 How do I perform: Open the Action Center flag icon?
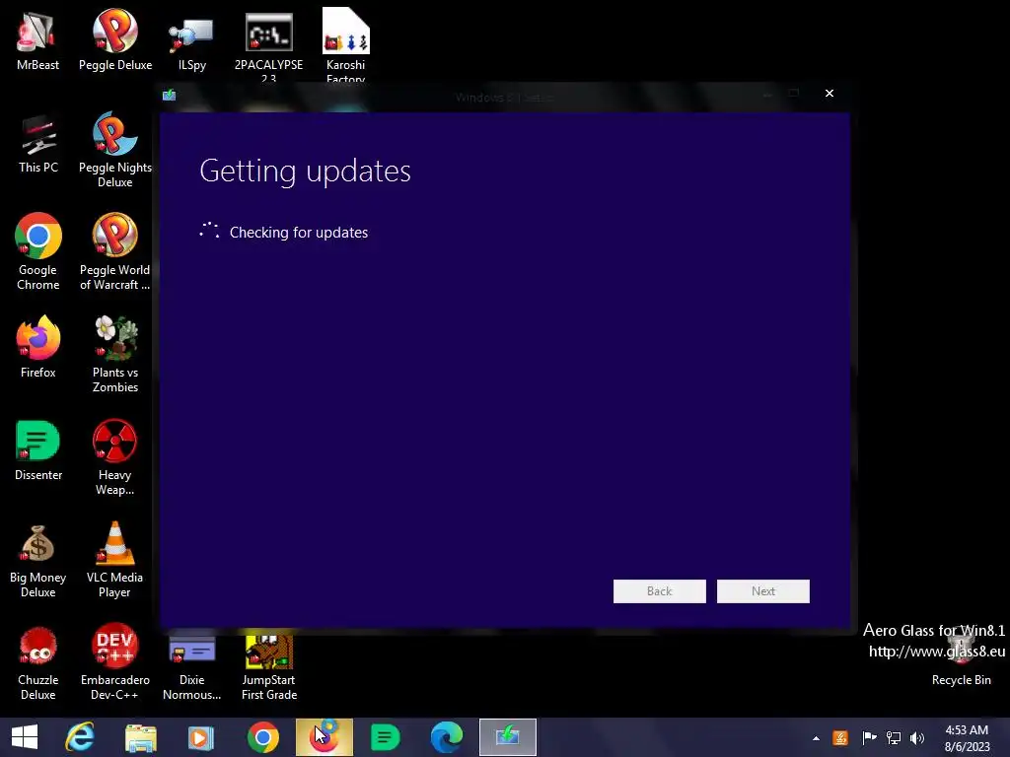click(x=869, y=738)
